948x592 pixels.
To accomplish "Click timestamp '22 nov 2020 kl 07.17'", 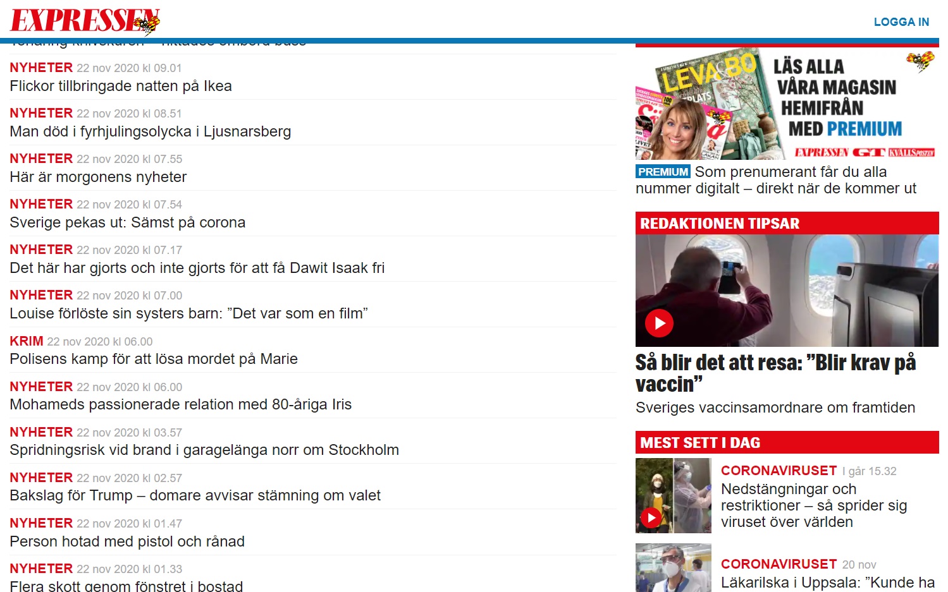I will click(x=129, y=250).
